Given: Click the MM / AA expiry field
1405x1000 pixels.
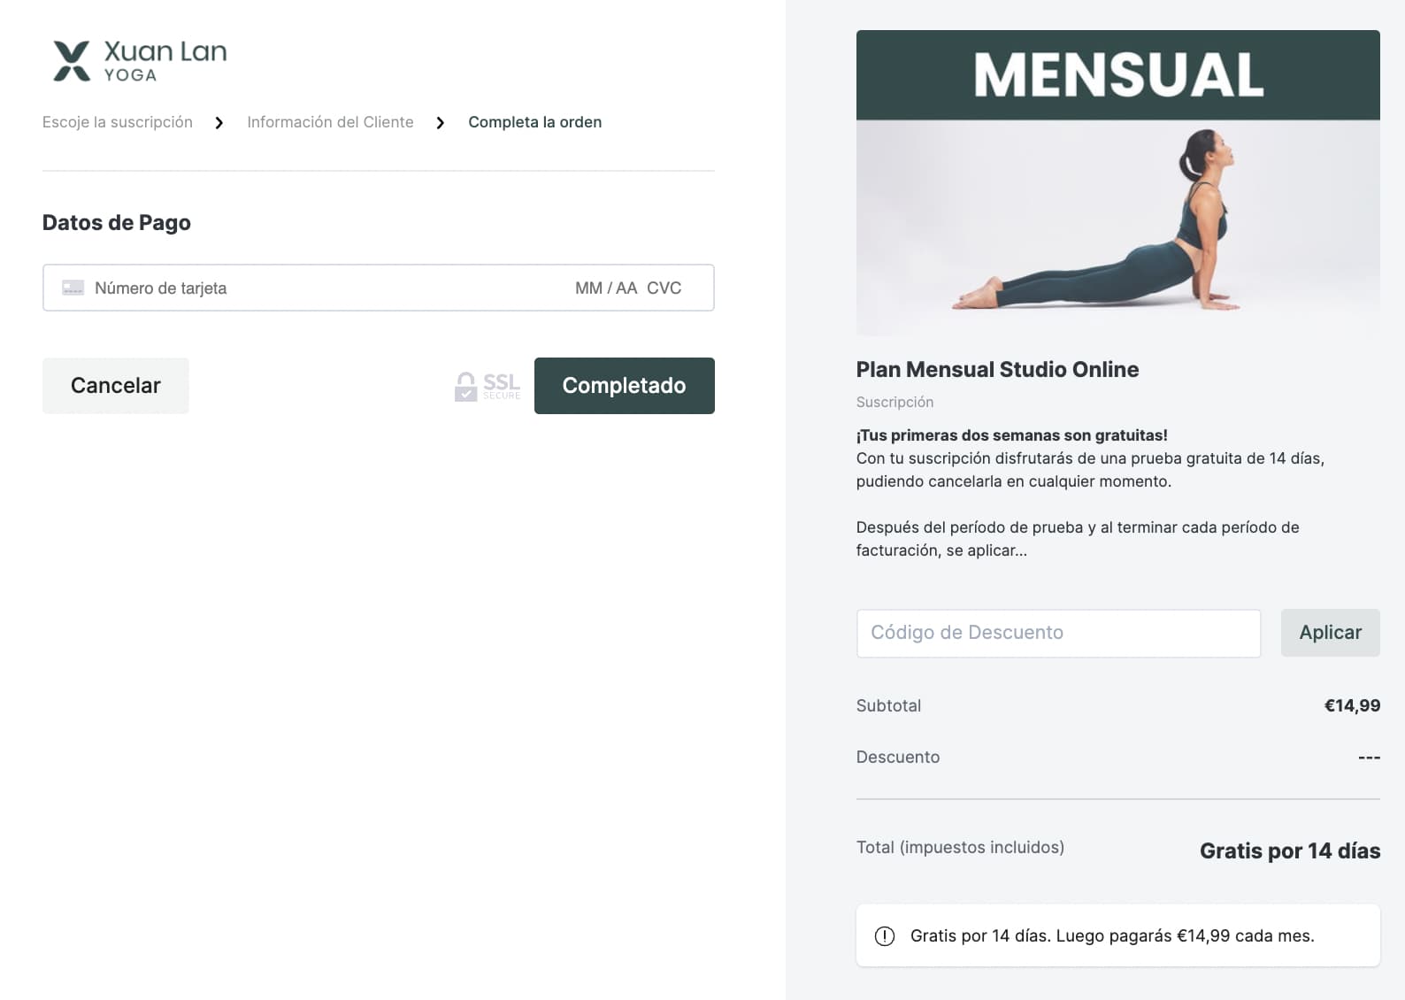Looking at the screenshot, I should pos(606,288).
